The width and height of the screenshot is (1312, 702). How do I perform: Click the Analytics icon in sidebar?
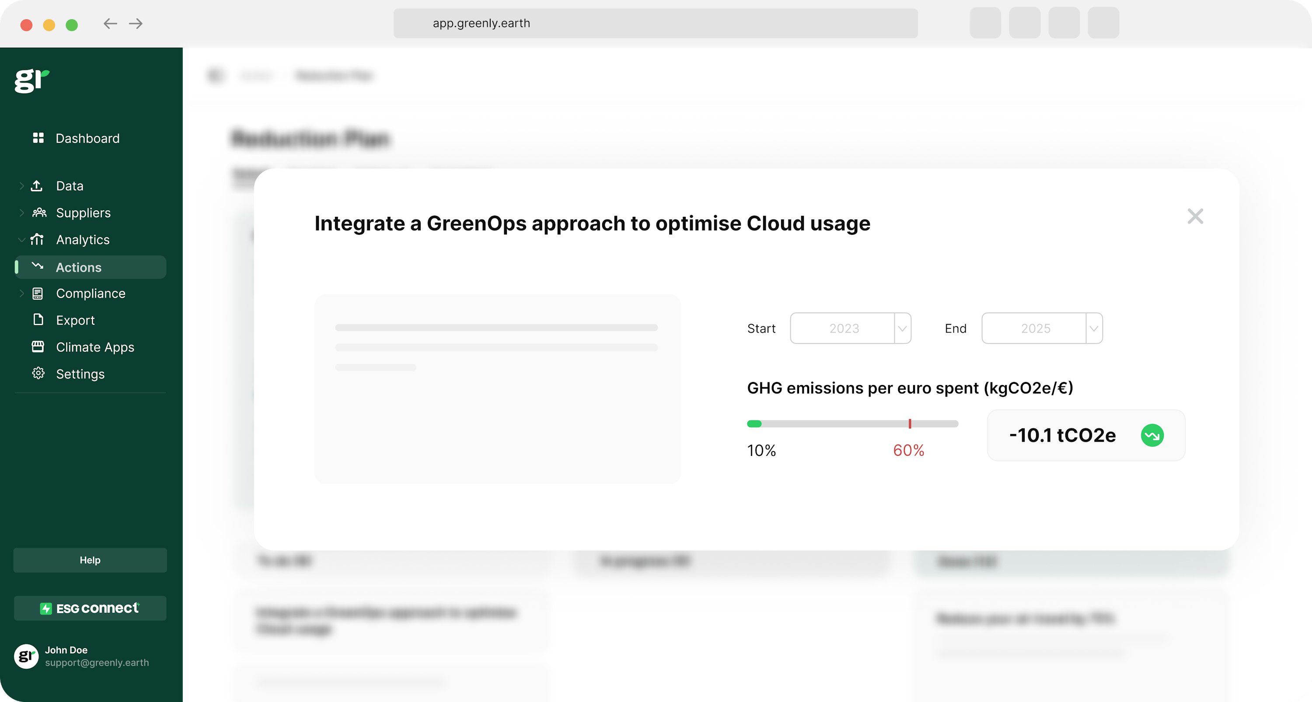click(x=39, y=240)
